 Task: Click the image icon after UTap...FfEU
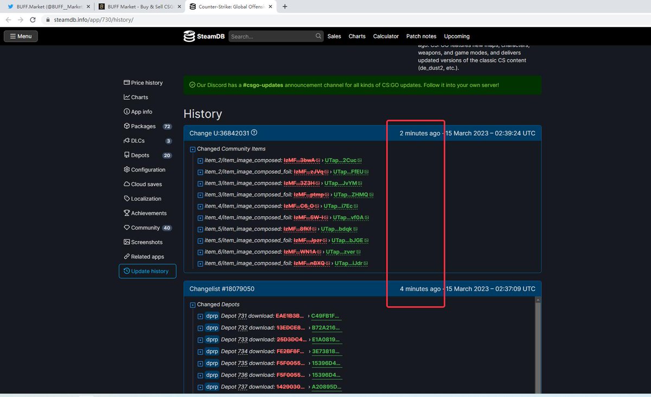367,172
